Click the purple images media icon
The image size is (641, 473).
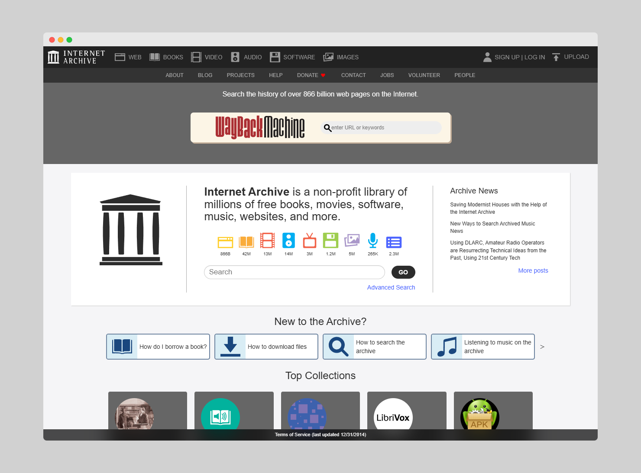coord(352,240)
